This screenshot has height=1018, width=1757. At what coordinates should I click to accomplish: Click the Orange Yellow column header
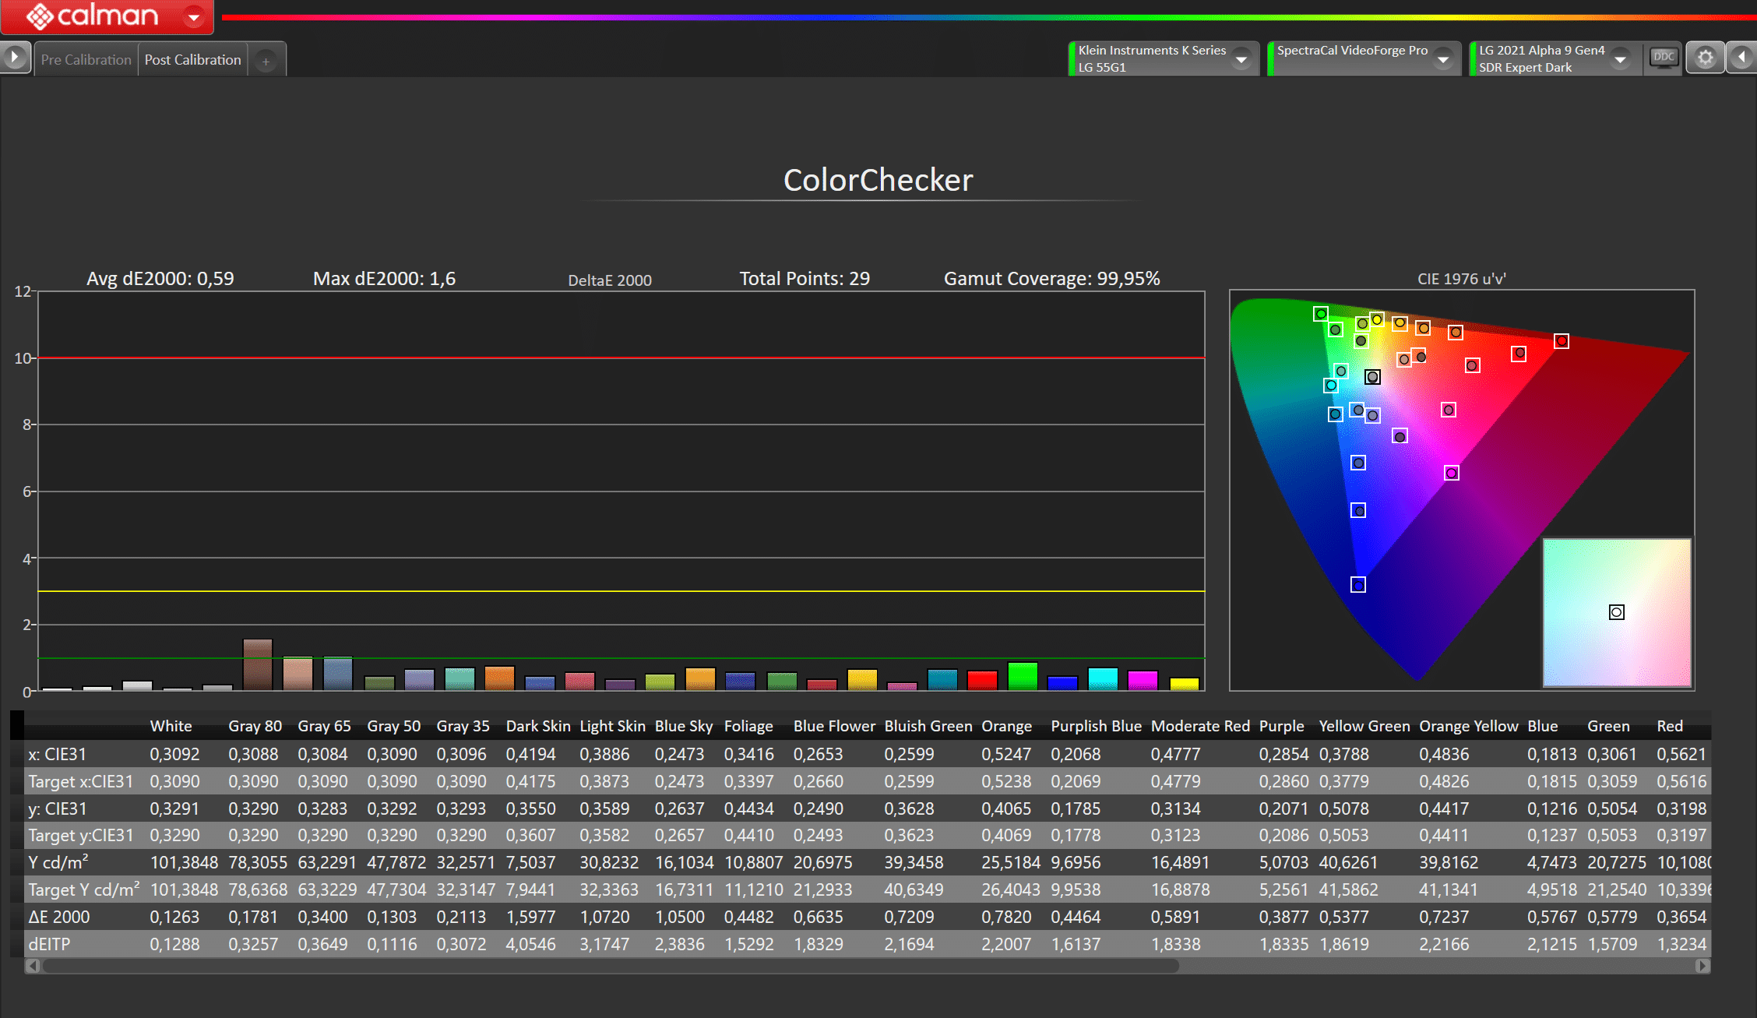point(1468,726)
